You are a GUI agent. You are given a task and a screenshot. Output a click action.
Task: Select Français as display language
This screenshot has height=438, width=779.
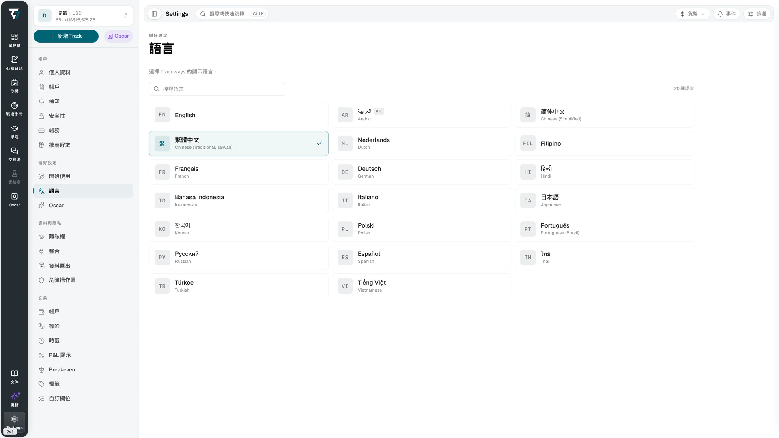tap(239, 172)
